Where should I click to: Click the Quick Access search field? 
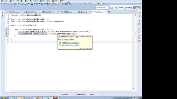(x=102, y=7)
